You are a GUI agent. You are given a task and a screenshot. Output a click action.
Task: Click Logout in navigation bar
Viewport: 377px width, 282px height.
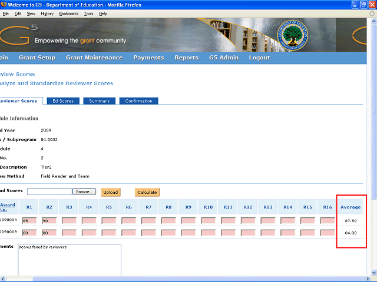coord(259,58)
